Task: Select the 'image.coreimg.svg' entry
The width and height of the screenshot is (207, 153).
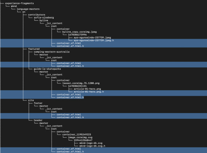Action: click(x=80, y=137)
